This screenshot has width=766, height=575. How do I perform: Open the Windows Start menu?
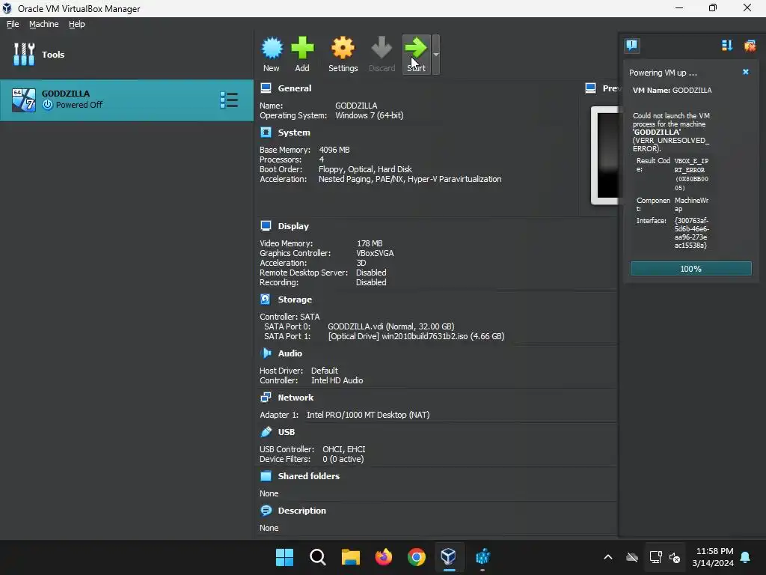click(x=284, y=557)
